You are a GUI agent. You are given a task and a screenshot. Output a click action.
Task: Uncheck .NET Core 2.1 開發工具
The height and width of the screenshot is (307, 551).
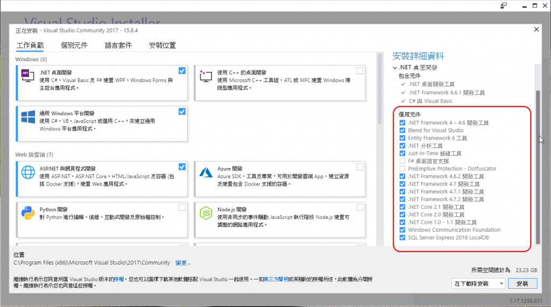pos(402,207)
